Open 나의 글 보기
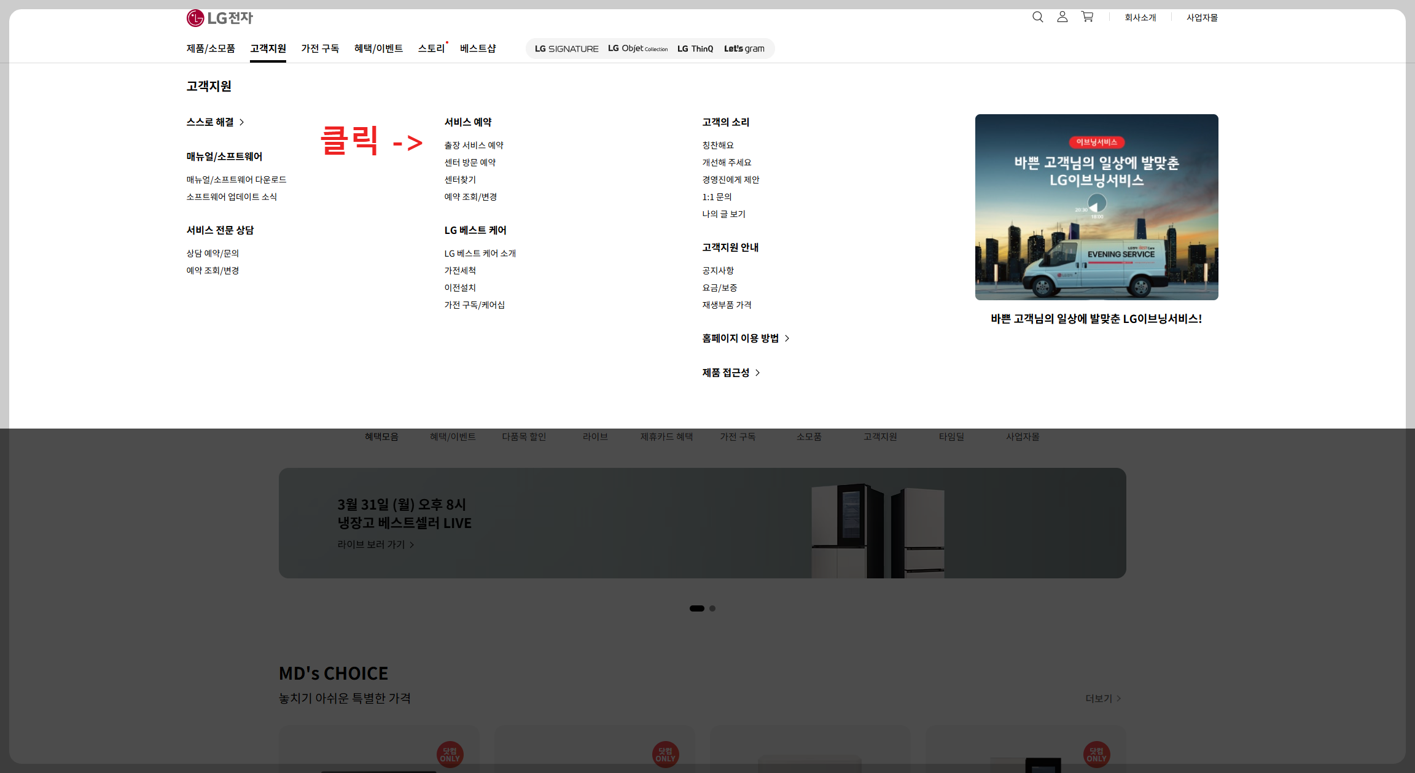 click(723, 214)
